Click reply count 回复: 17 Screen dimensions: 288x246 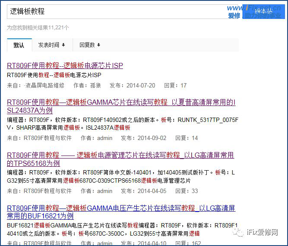(x=175, y=85)
